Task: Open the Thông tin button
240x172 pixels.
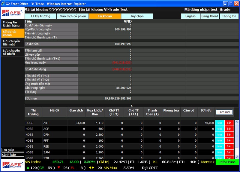Action: [229, 16]
